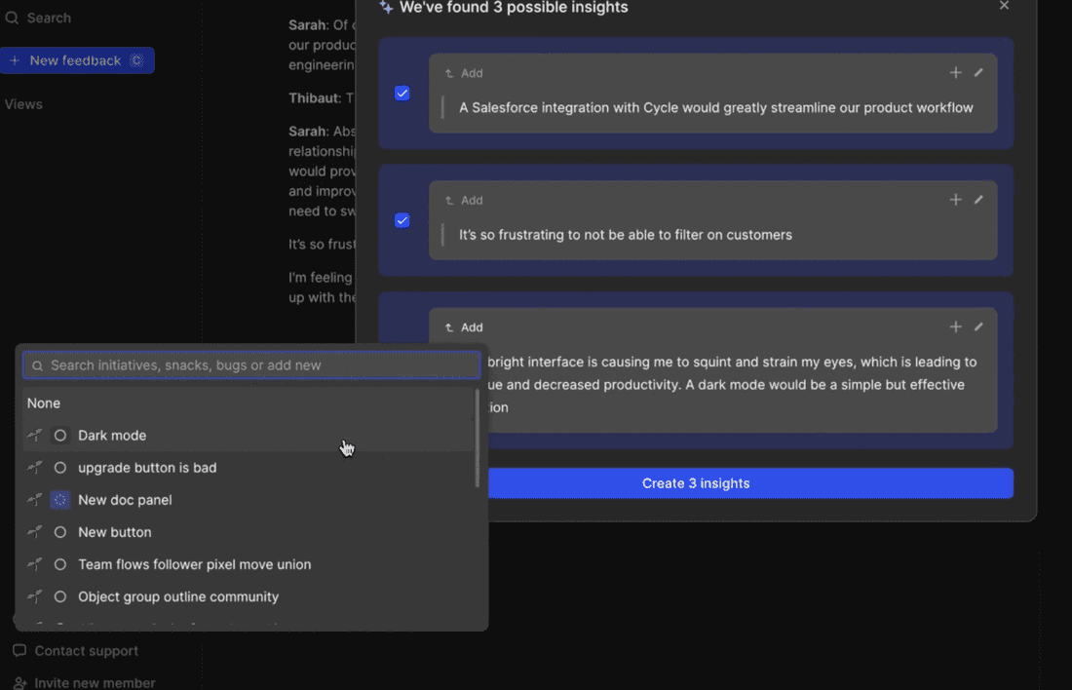Click pencil icon on dark mode insight
Screen dimensions: 1072x690
pos(978,327)
